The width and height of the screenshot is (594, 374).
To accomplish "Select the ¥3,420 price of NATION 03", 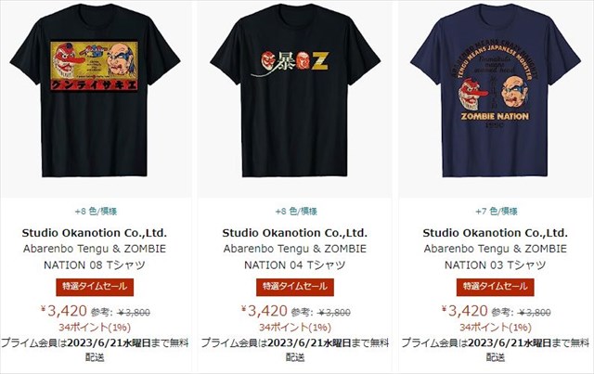I will pos(464,311).
